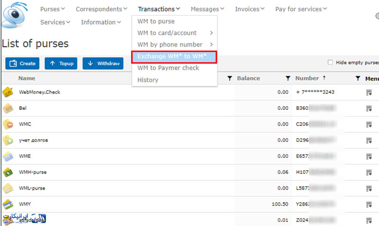Expand WM to card/account submenu arrow
The height and width of the screenshot is (226, 379).
[x=211, y=33]
